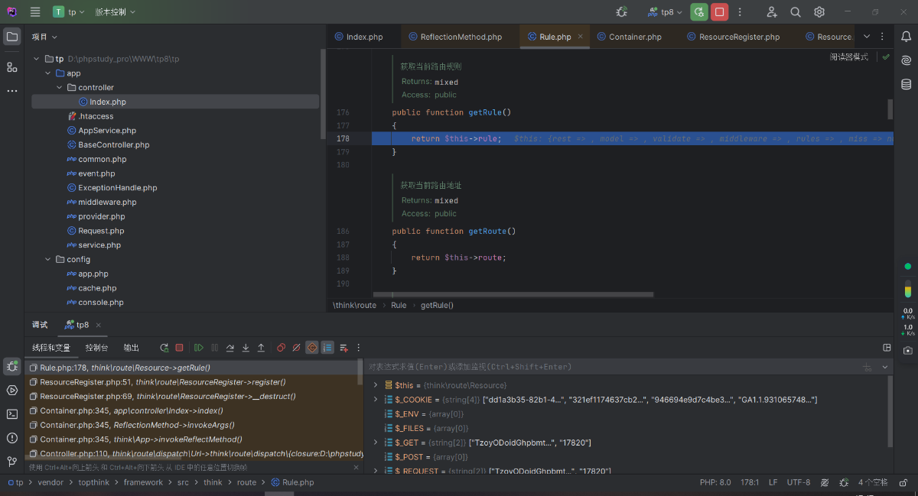This screenshot has width=918, height=496.
Task: Mute all breakpoints
Action: point(295,347)
